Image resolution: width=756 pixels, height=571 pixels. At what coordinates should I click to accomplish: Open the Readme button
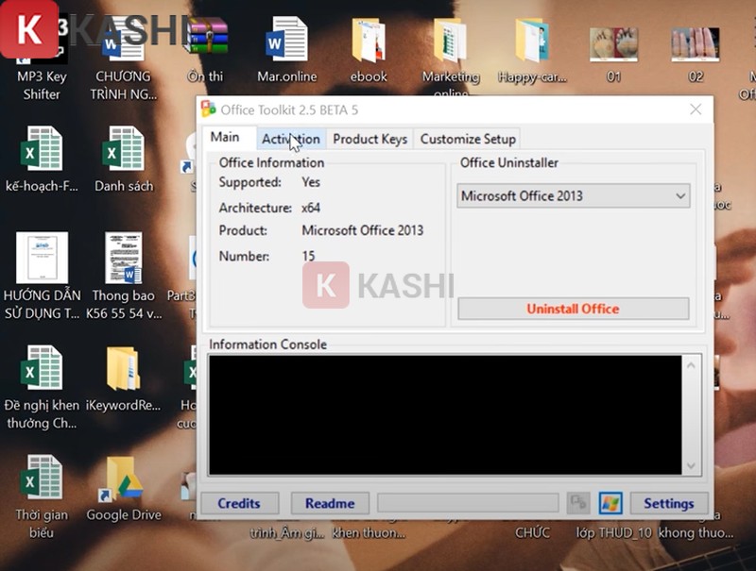330,503
